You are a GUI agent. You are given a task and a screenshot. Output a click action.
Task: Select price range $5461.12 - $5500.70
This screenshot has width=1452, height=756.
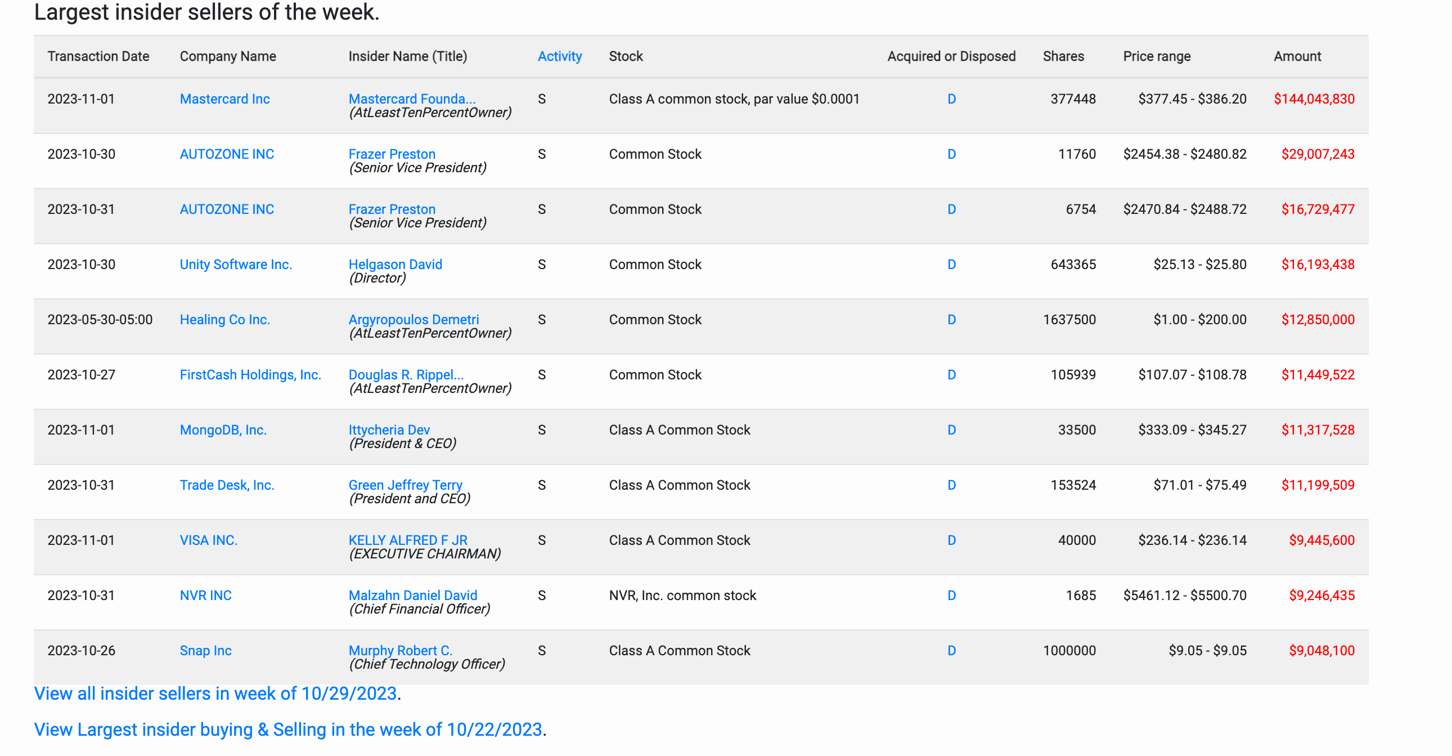1185,596
